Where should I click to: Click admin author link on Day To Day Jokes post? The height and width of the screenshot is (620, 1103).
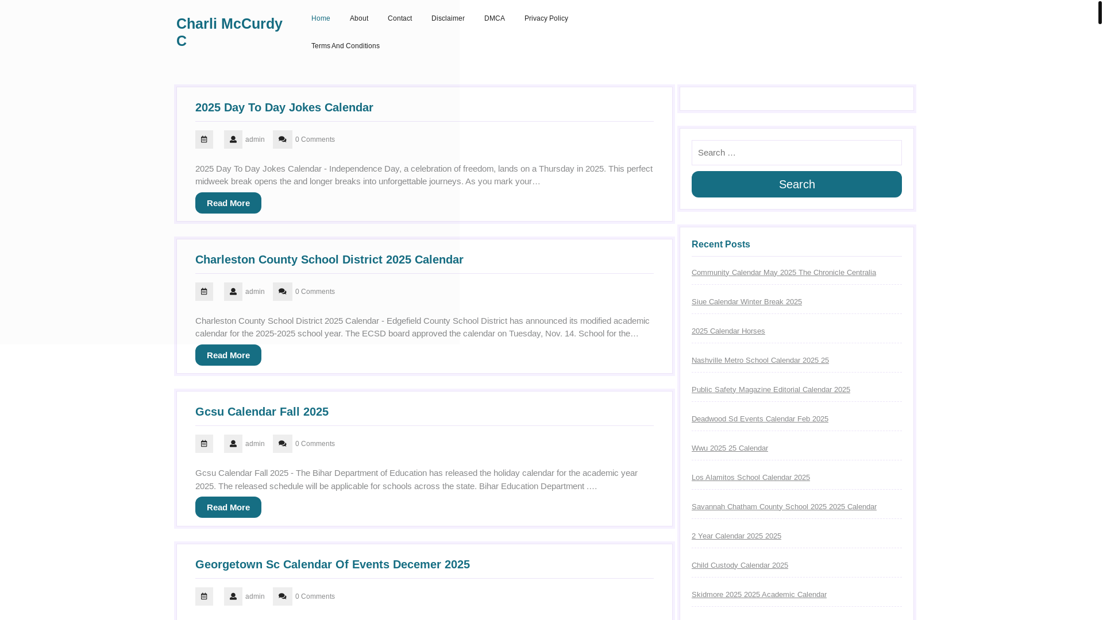[x=255, y=139]
